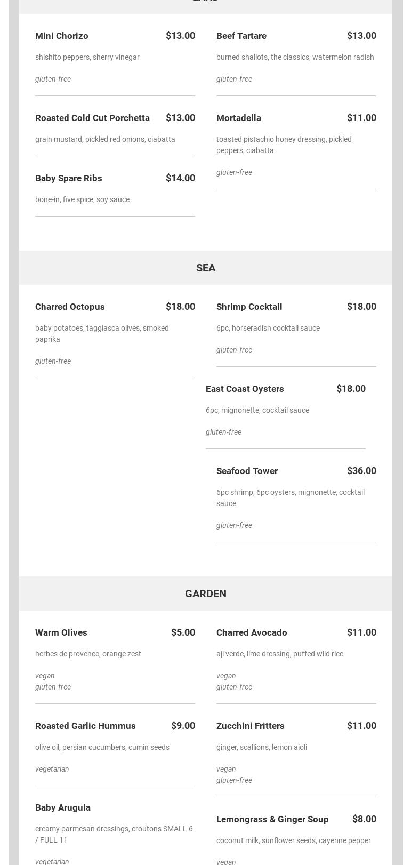Jump to the SEA section header
Viewport: 411px width, 865px height.
click(x=206, y=268)
